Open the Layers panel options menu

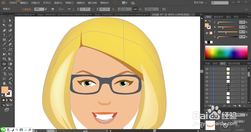click(x=249, y=63)
